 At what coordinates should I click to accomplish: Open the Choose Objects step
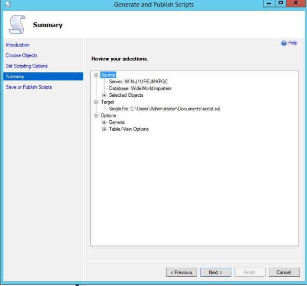pos(21,55)
